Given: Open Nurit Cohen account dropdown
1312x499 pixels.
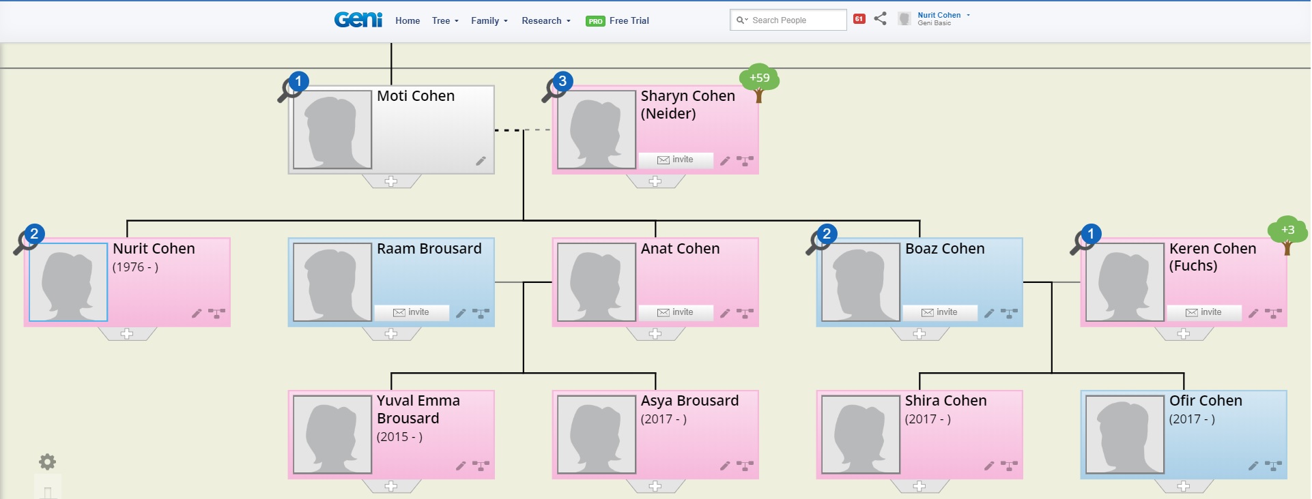Looking at the screenshot, I should coord(943,18).
